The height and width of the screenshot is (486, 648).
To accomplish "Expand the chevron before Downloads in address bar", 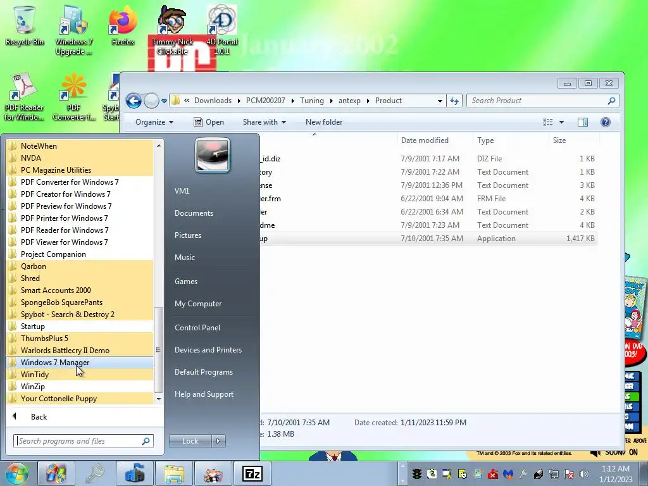I will coord(187,101).
